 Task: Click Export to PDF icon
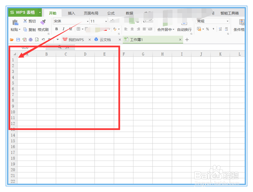point(24,40)
